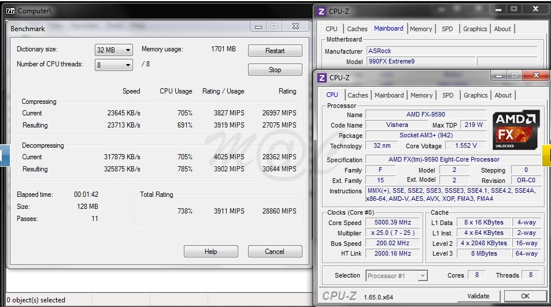551x307 pixels.
Task: Open Help in the Benchmark dialog
Action: click(210, 252)
